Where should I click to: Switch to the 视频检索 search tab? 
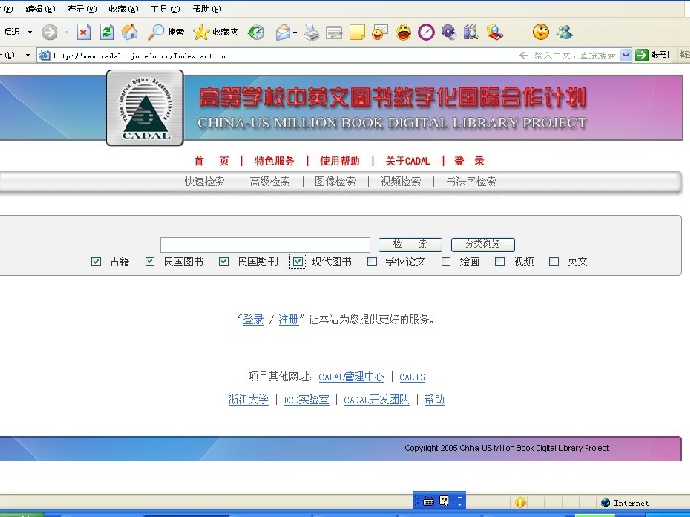(x=401, y=181)
